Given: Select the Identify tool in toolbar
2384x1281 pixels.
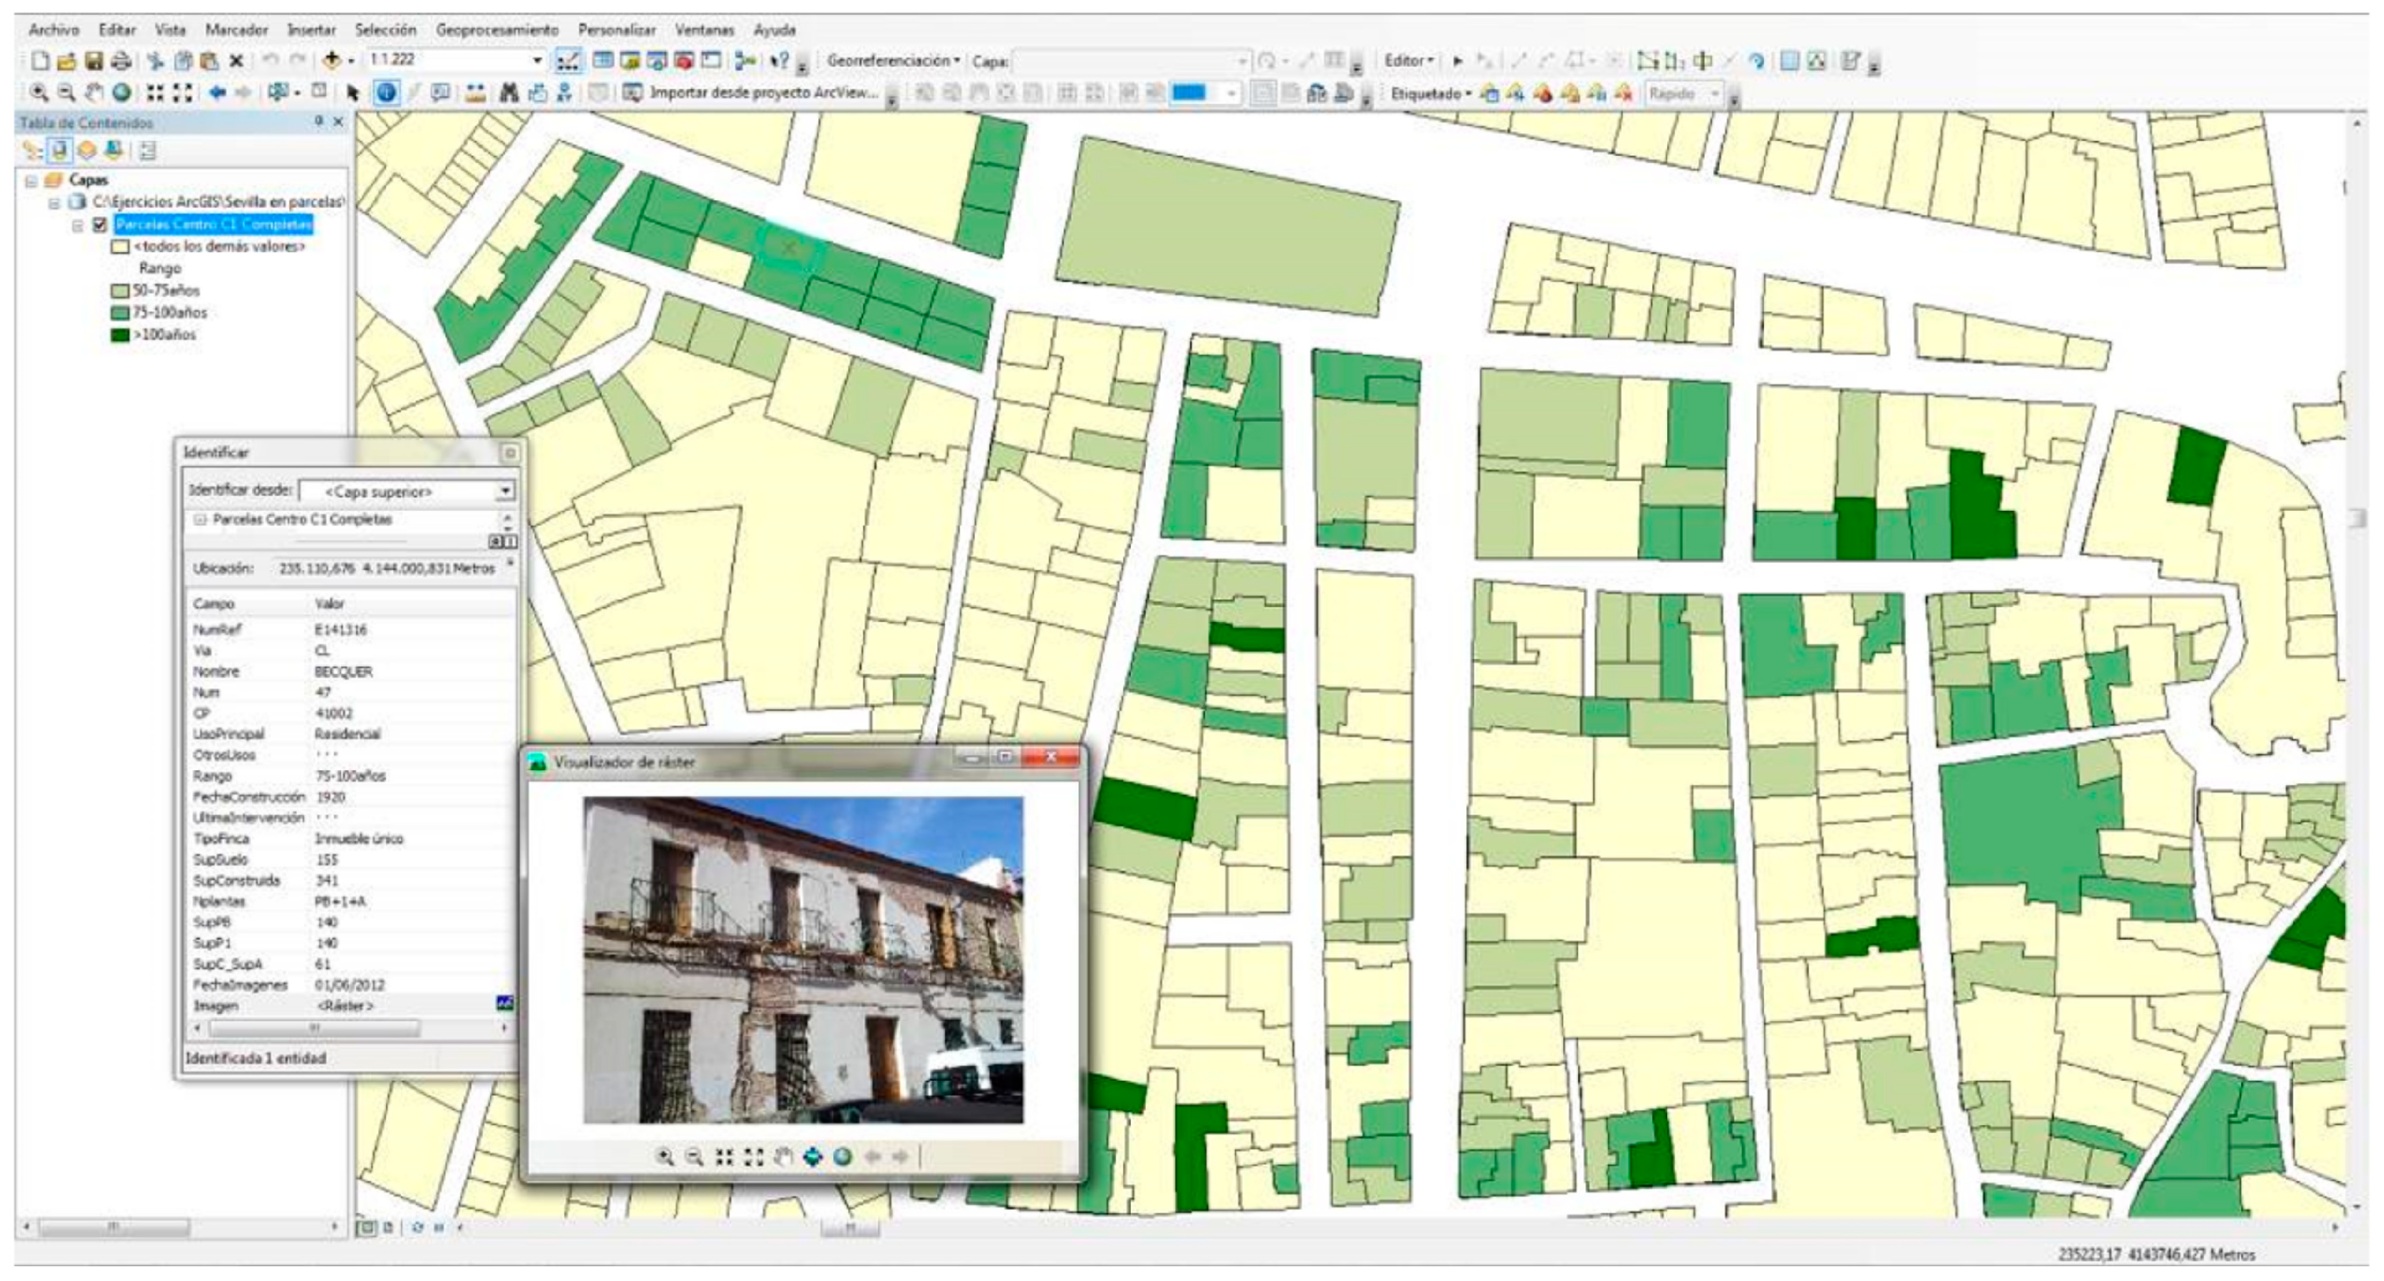Looking at the screenshot, I should (387, 93).
